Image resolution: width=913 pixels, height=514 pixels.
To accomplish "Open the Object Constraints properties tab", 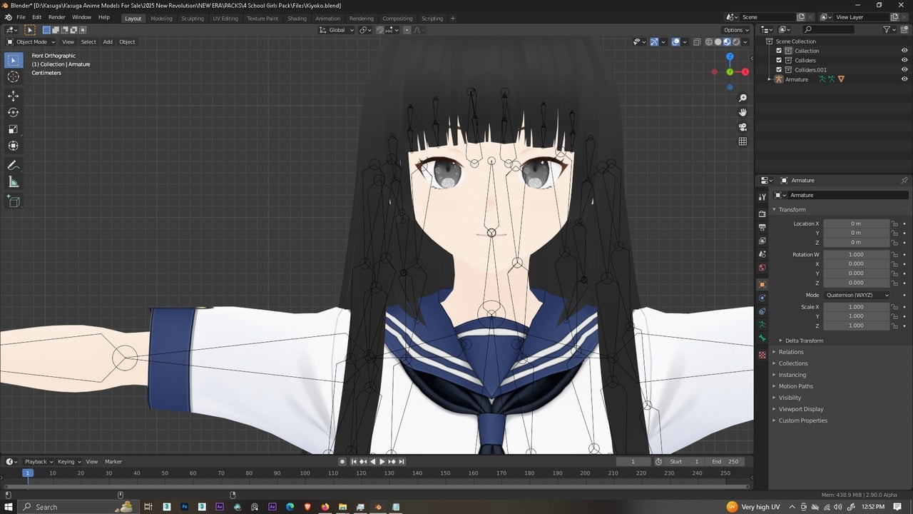I will tap(762, 311).
